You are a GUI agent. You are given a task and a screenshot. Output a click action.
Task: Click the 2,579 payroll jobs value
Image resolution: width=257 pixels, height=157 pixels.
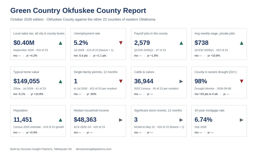tap(142, 43)
